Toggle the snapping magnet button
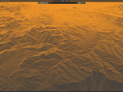This screenshot has height=92, width=123. 63,1
